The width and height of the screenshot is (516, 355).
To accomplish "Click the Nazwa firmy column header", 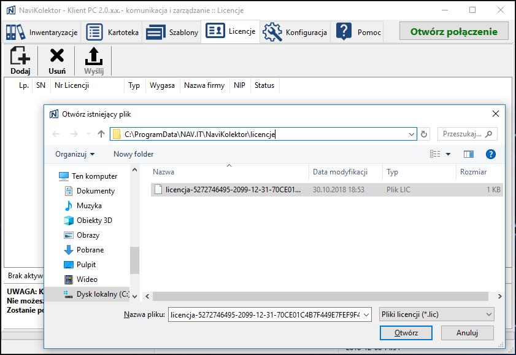I will [204, 85].
